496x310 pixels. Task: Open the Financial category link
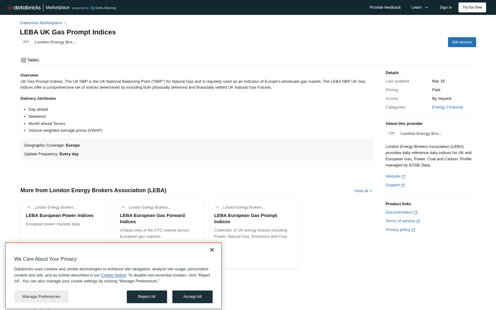455,107
